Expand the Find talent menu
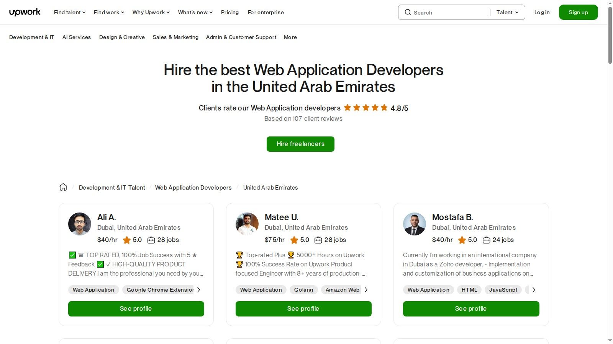 [69, 12]
